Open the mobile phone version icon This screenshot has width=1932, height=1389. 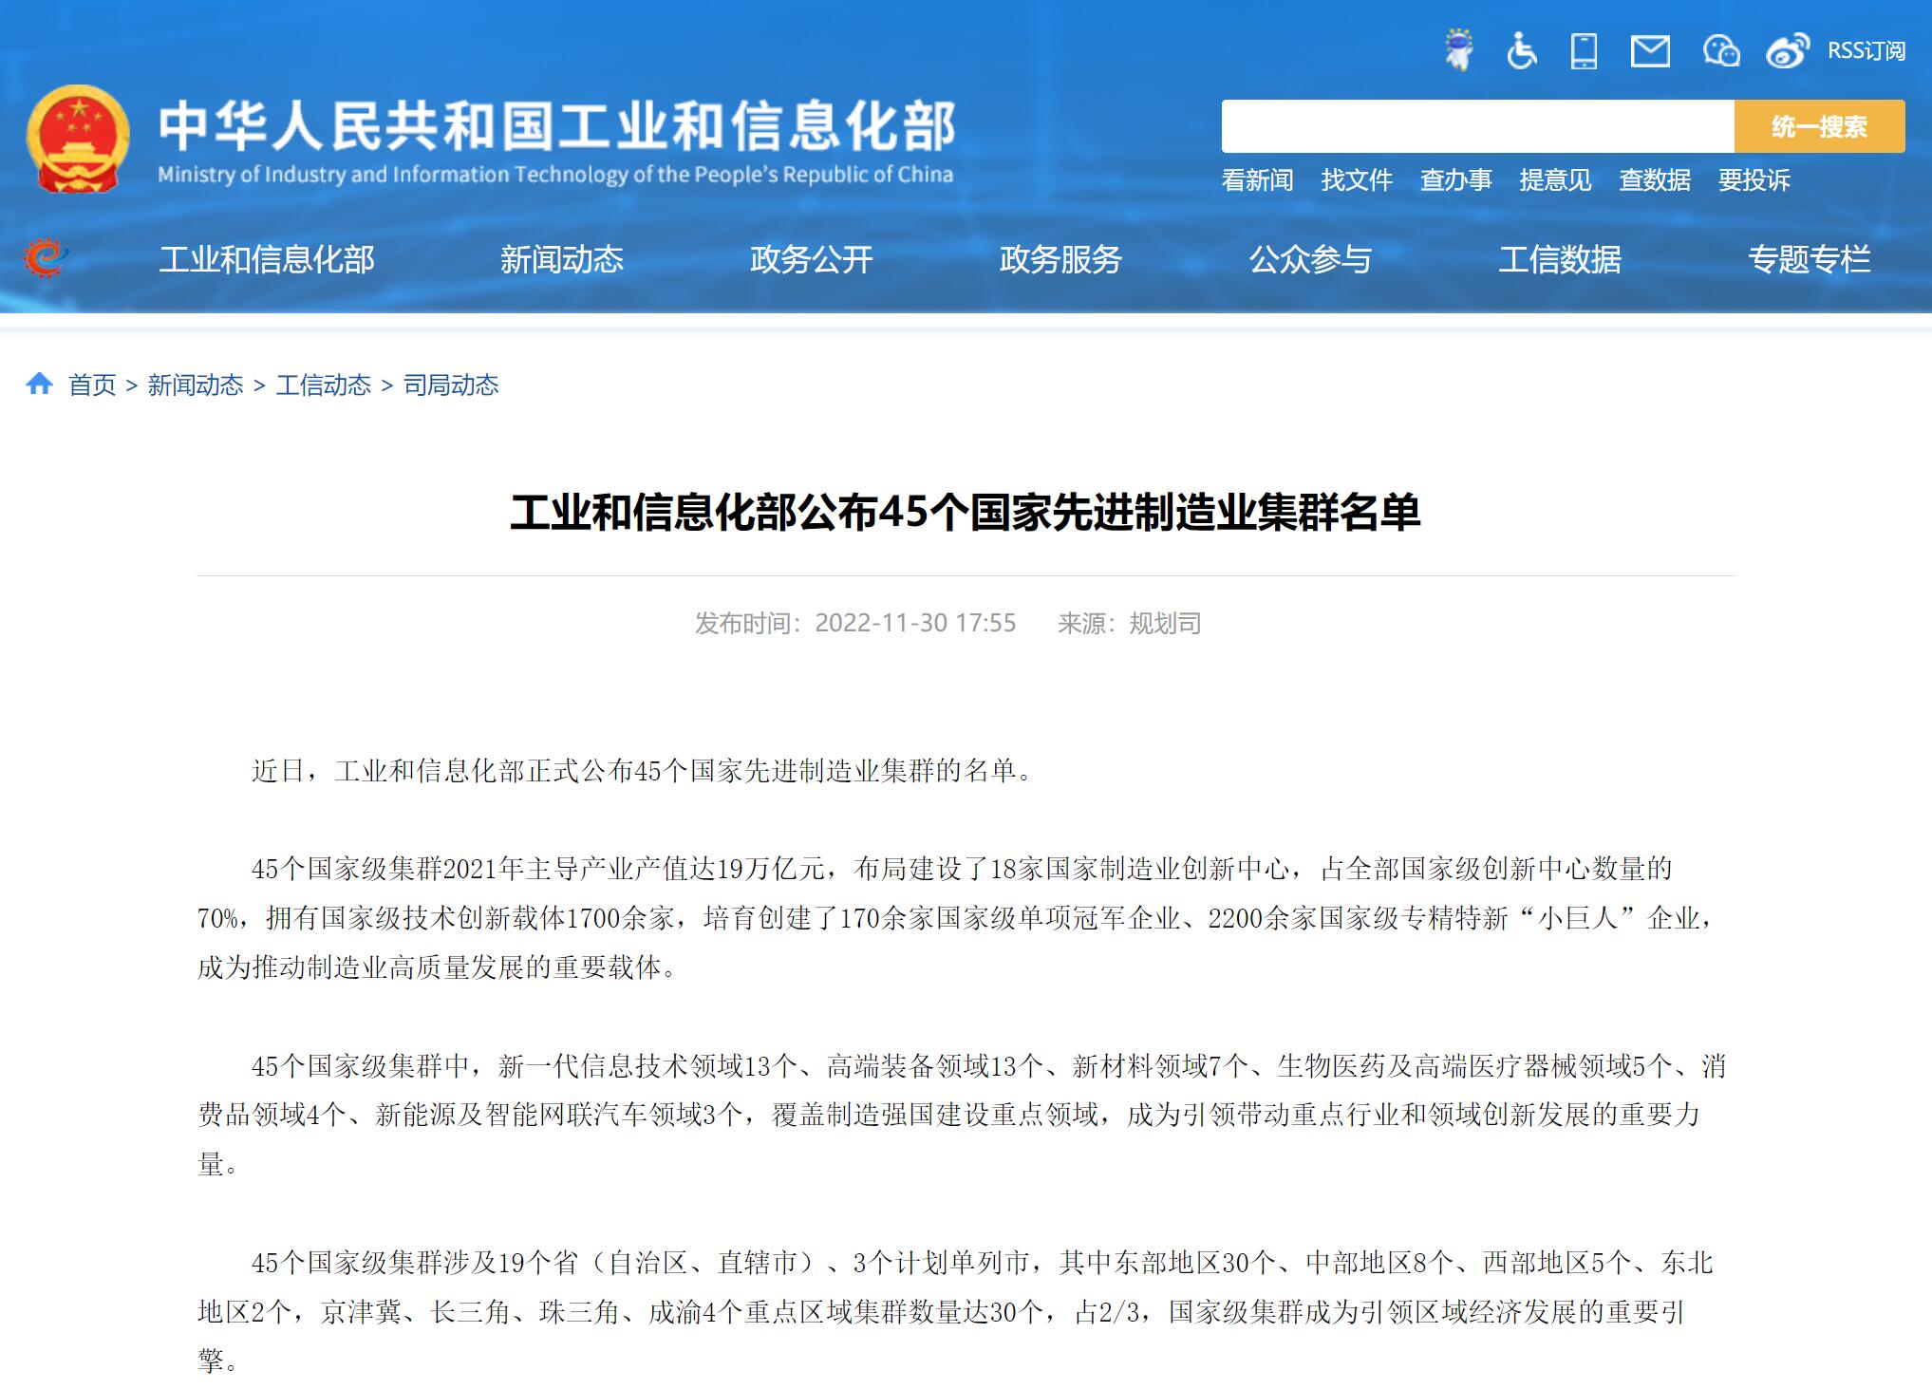[1584, 50]
